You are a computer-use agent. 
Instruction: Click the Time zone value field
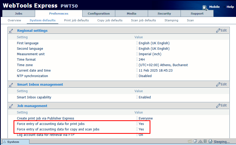pos(163,65)
